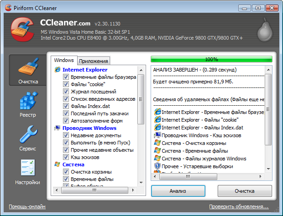Disable 'Список введенных адресов' checkbox
This screenshot has width=283, height=216.
coord(66,99)
